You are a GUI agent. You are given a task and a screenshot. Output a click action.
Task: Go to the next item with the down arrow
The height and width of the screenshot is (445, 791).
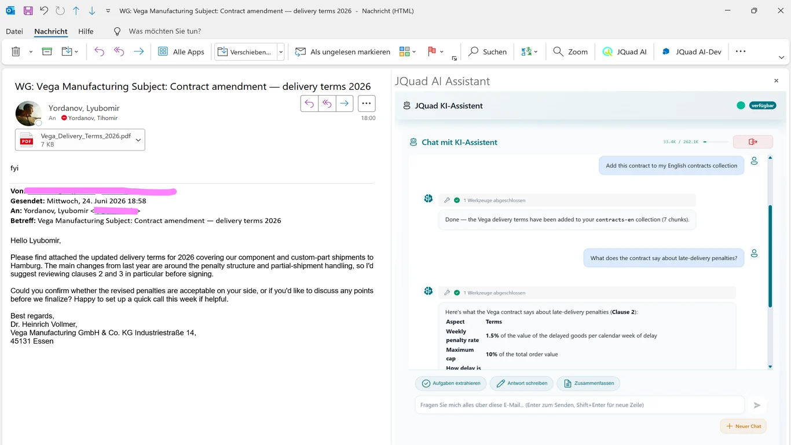pos(92,10)
